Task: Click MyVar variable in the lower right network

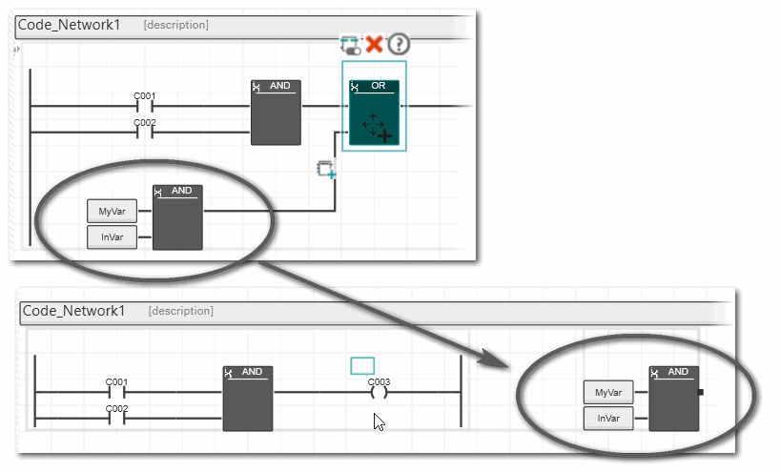Action: click(x=608, y=392)
